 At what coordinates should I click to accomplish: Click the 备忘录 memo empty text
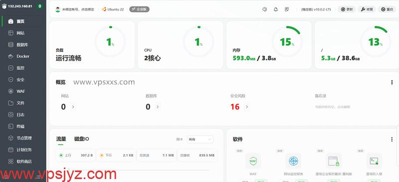click(332, 107)
